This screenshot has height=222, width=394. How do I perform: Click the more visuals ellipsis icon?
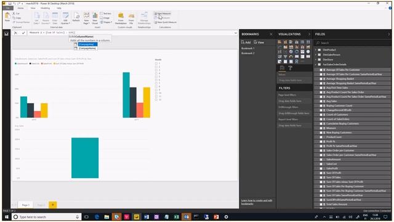(x=302, y=61)
